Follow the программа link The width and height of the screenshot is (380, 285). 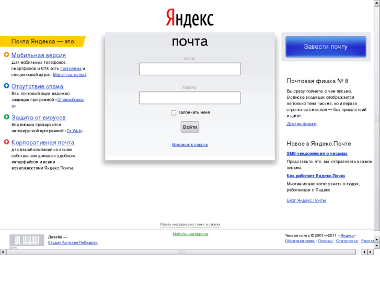click(x=71, y=69)
